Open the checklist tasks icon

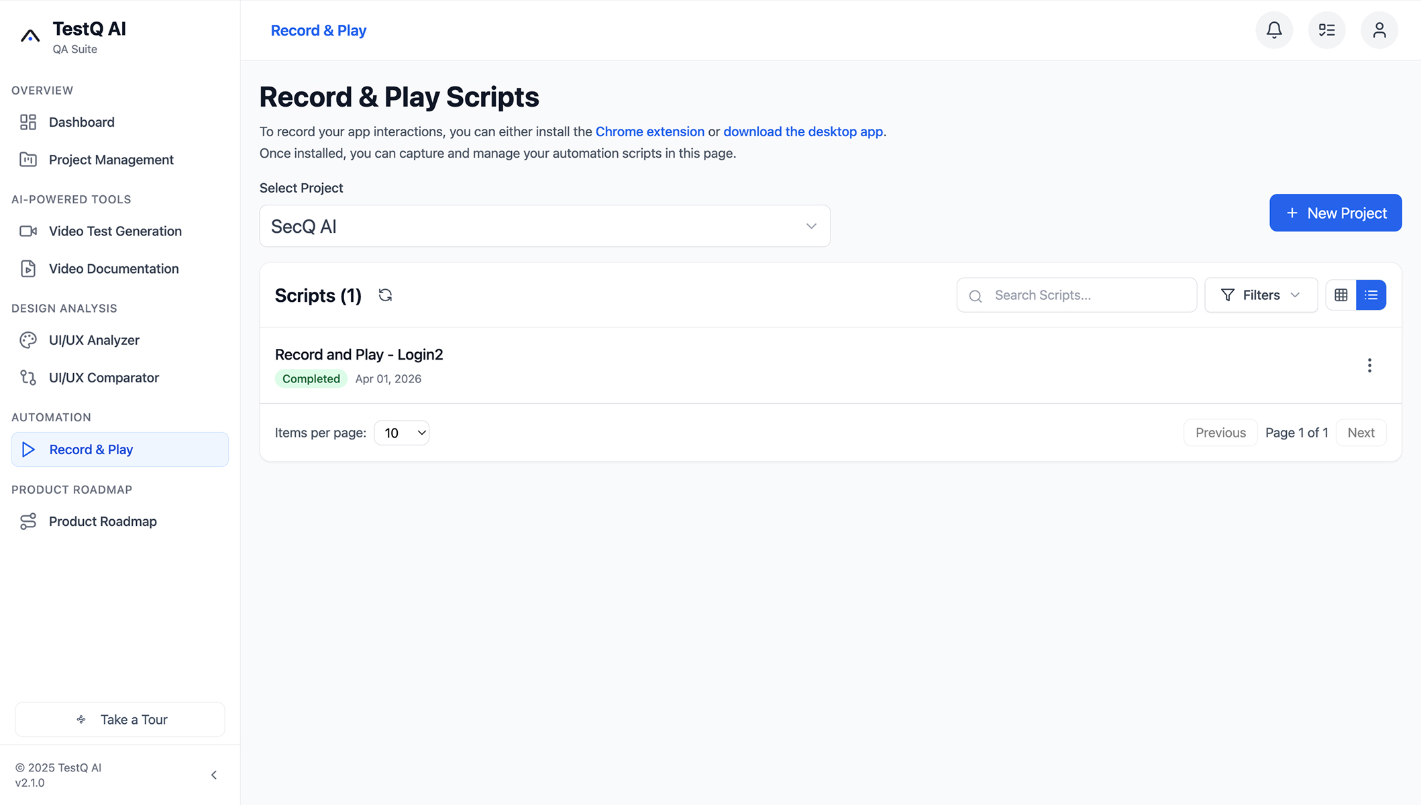coord(1326,30)
